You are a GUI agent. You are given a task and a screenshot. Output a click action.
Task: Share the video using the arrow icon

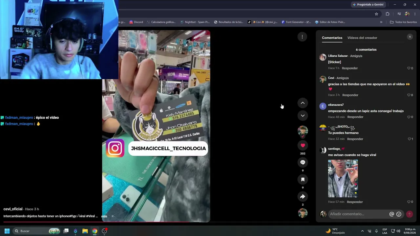pos(303,196)
